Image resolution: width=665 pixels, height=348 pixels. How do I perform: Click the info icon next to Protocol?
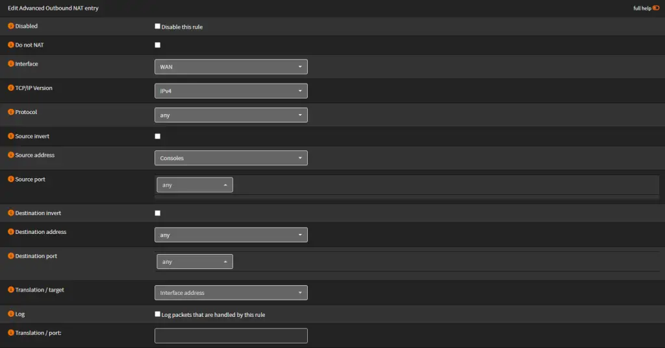pos(10,112)
